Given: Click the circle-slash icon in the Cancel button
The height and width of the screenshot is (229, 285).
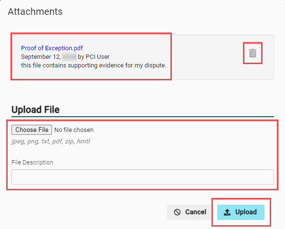Looking at the screenshot, I should pyautogui.click(x=177, y=212).
